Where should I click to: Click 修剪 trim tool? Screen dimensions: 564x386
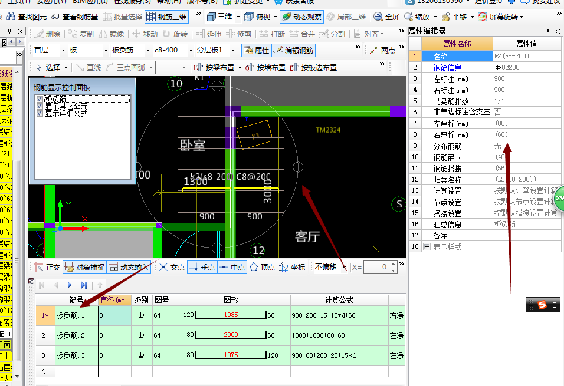coord(239,34)
